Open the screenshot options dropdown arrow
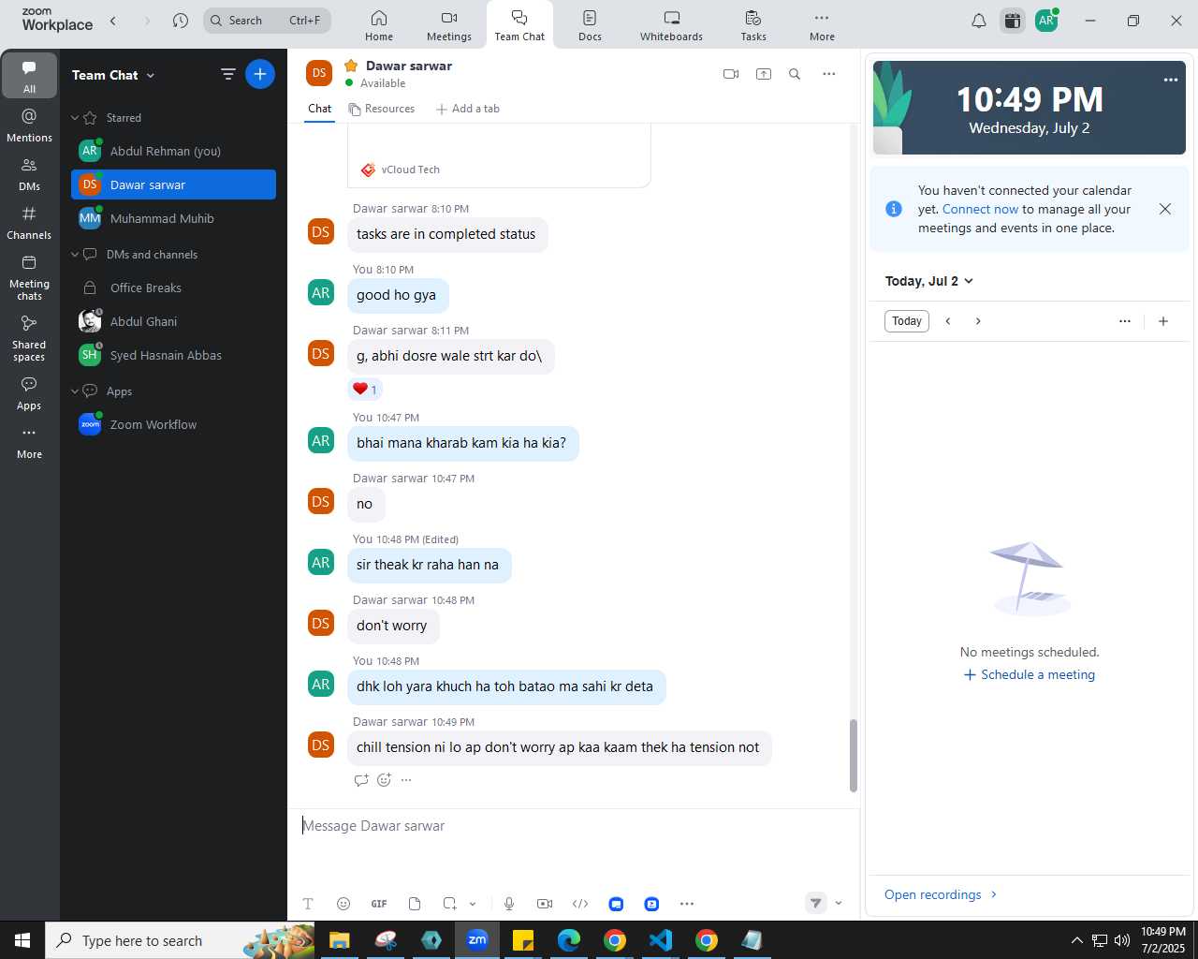This screenshot has height=959, width=1198. 473,904
